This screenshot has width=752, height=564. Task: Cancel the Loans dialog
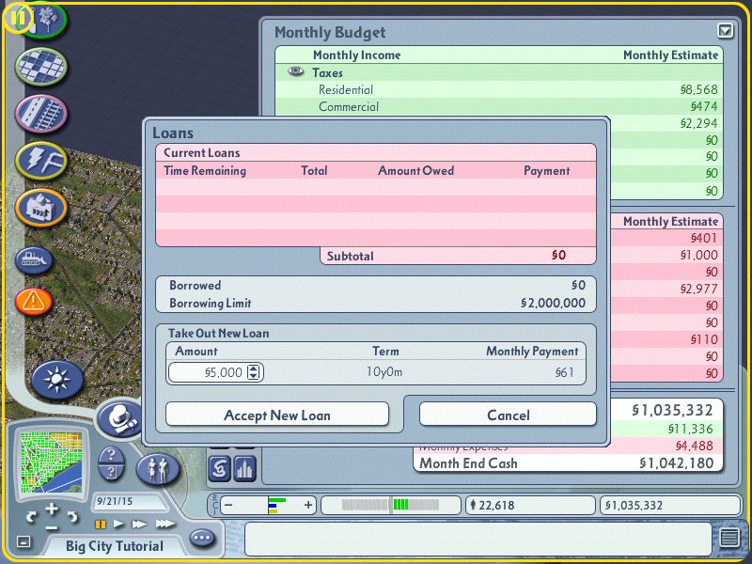pos(508,415)
